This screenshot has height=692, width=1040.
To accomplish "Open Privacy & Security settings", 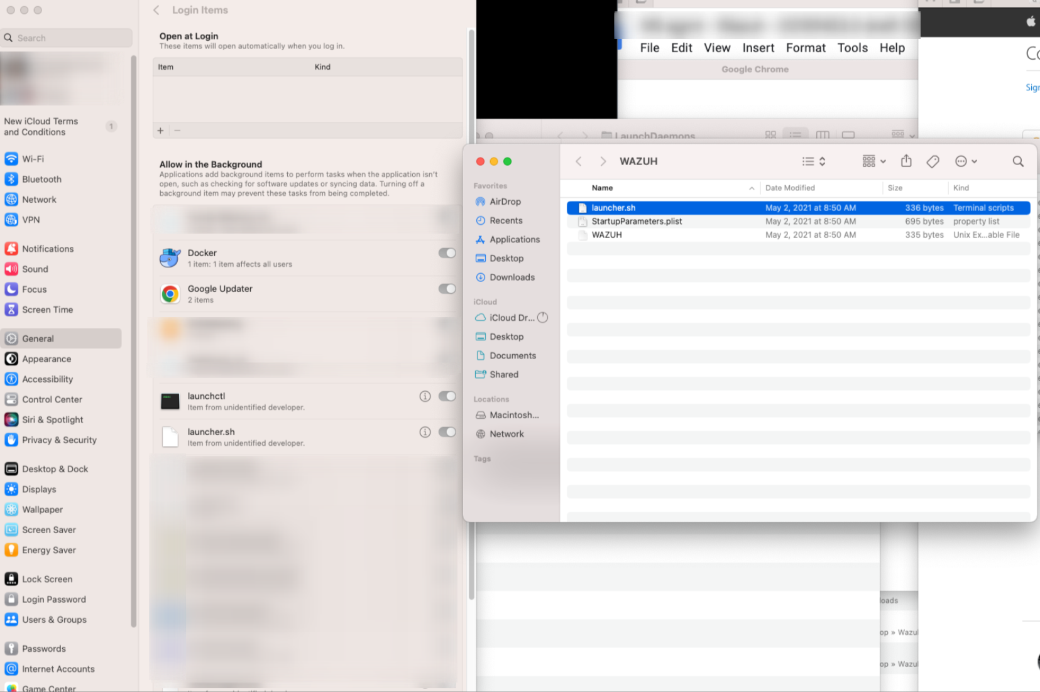I will coord(58,440).
